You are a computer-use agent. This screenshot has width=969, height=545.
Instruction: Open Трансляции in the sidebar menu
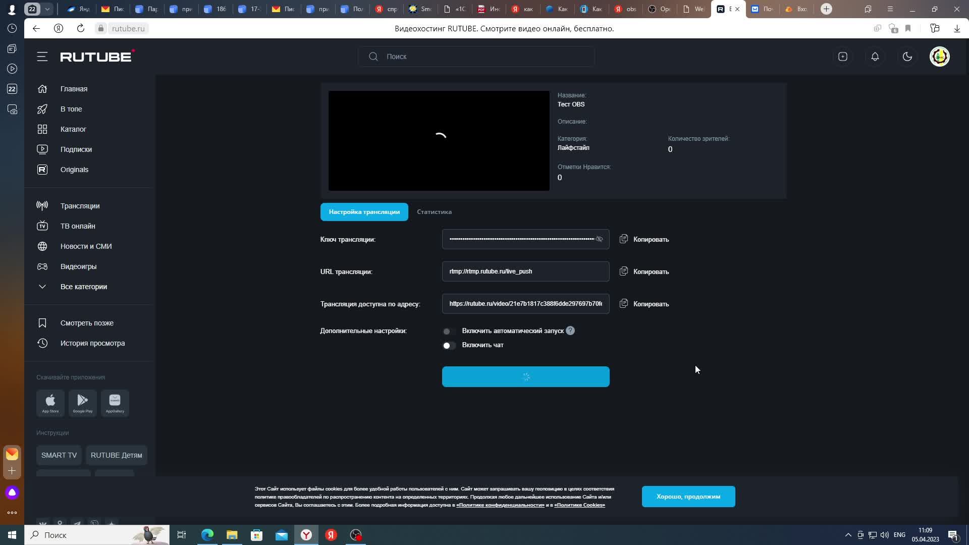pyautogui.click(x=80, y=206)
